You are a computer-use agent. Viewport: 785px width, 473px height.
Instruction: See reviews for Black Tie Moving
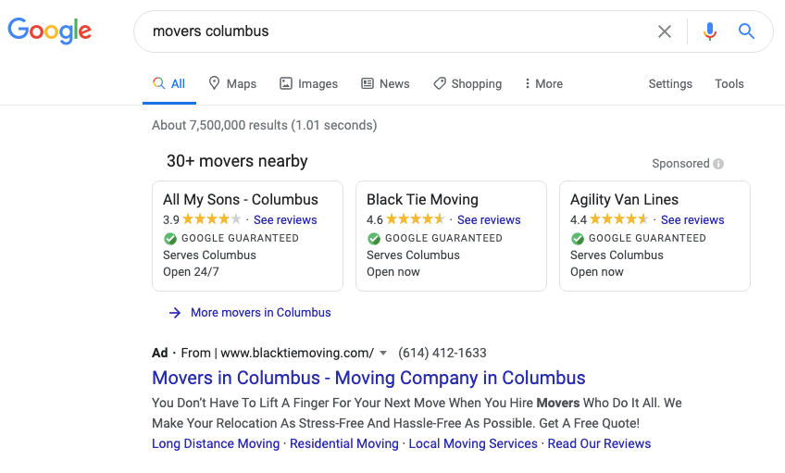(489, 219)
